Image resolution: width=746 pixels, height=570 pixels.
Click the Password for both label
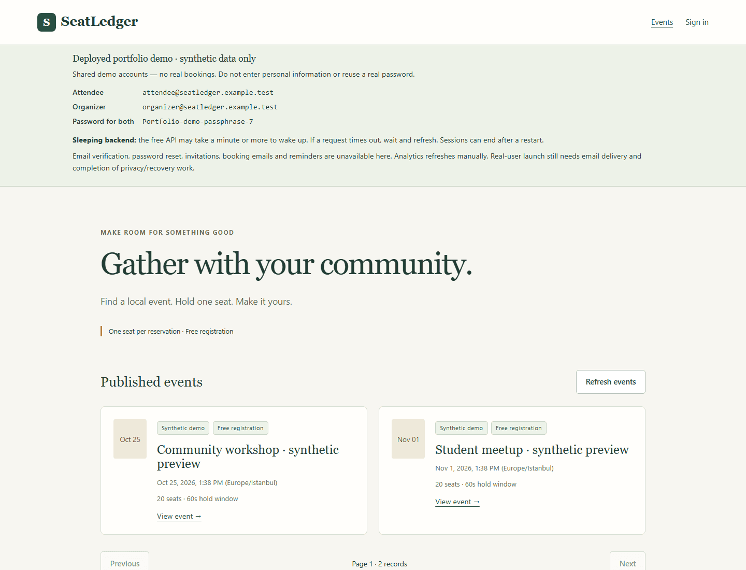pyautogui.click(x=103, y=122)
